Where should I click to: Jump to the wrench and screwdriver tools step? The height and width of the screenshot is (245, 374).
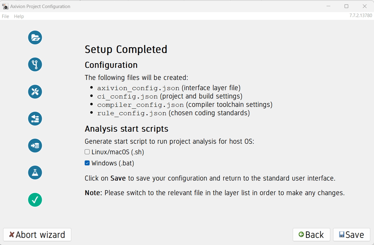coord(35,92)
